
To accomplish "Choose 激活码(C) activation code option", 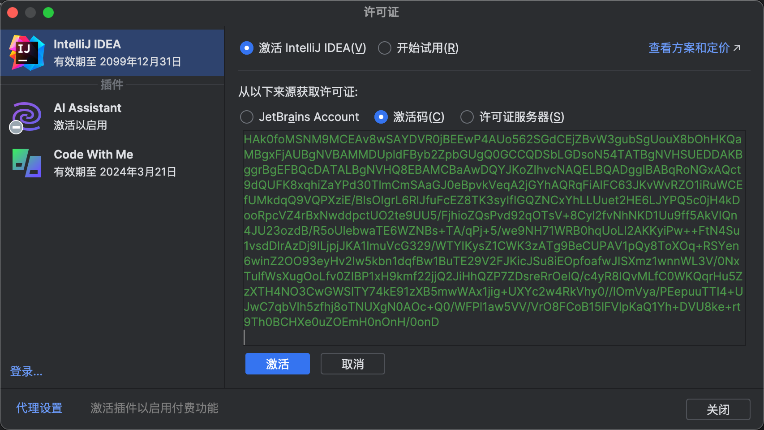I will click(x=381, y=117).
